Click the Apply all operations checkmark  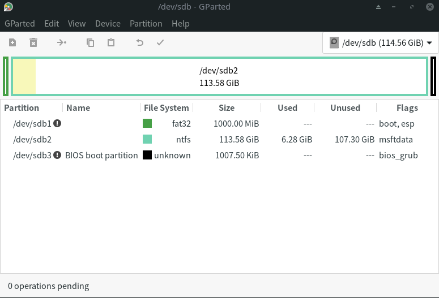(x=160, y=42)
